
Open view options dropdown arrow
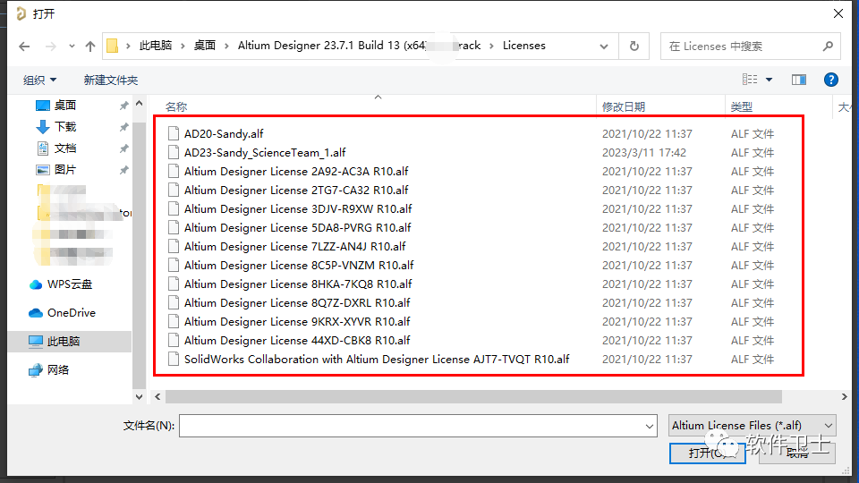pos(770,80)
